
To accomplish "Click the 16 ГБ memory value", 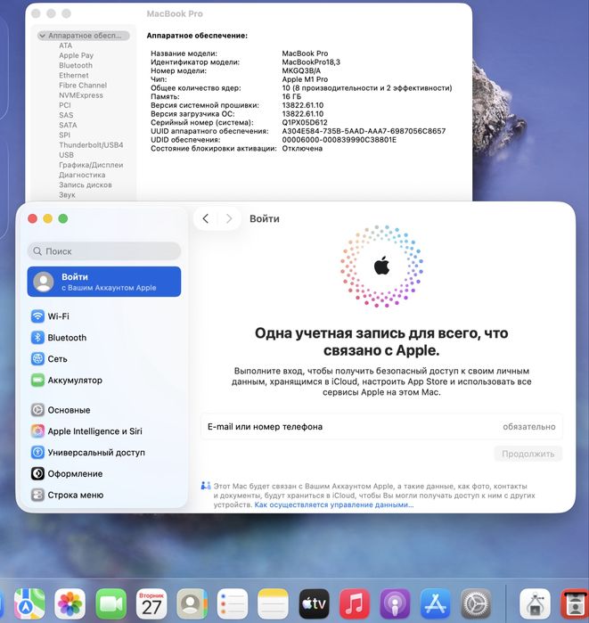I will click(291, 96).
